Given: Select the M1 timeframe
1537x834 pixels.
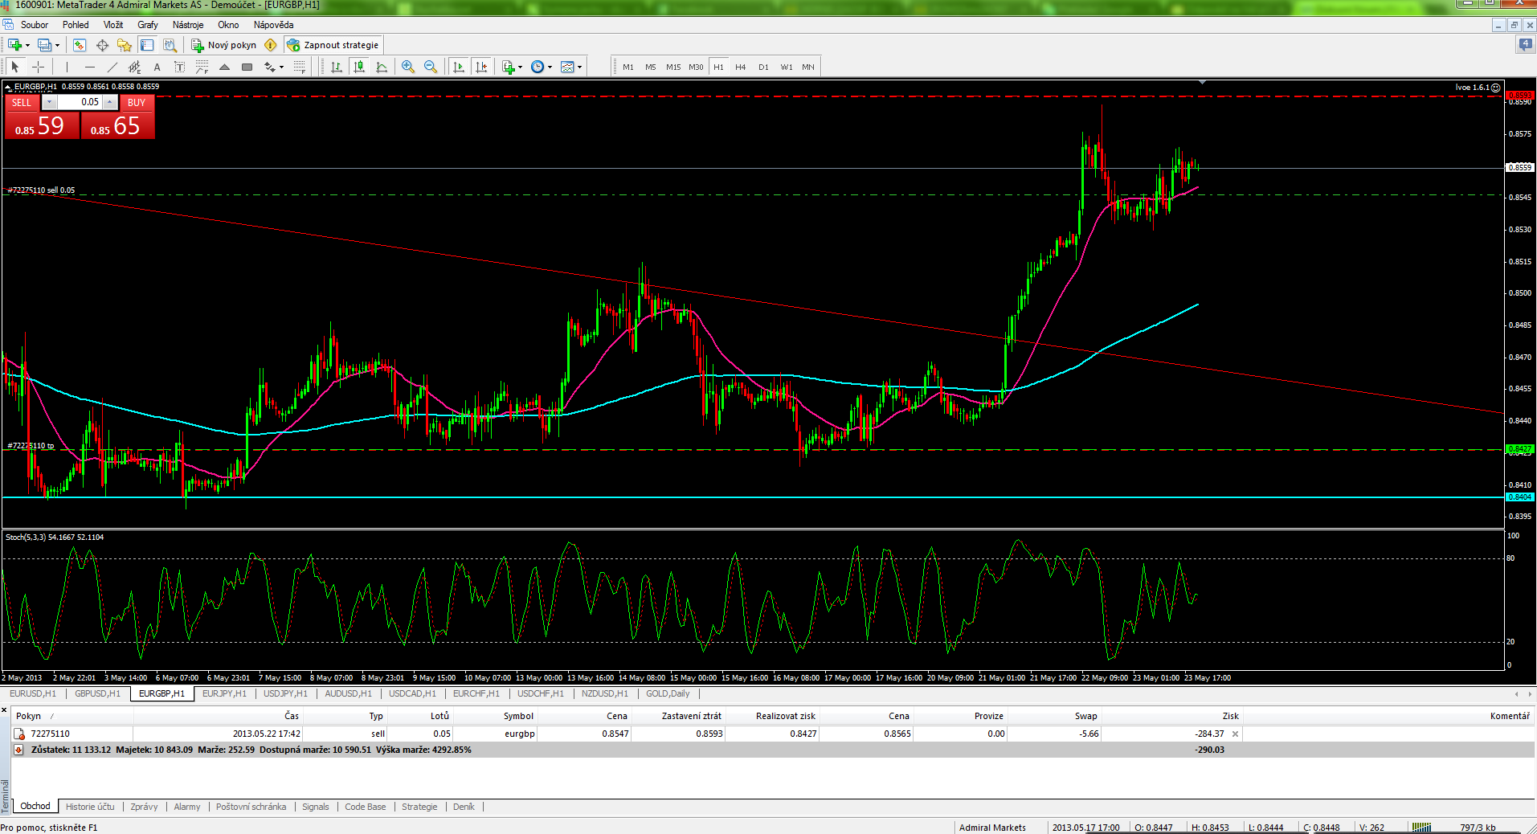Looking at the screenshot, I should (628, 67).
